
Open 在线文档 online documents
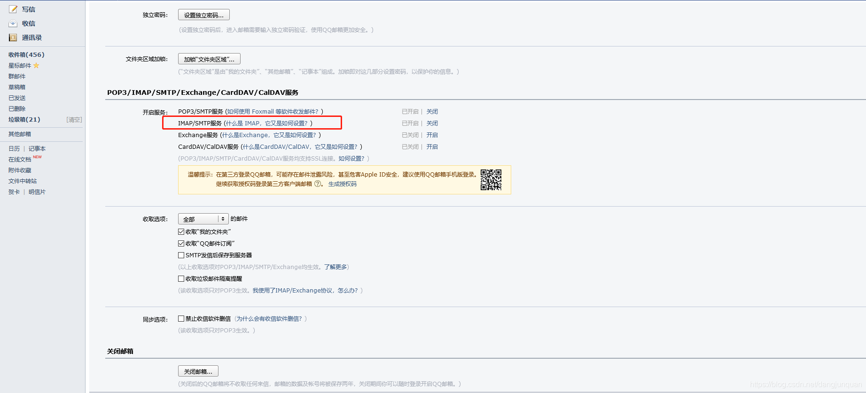pyautogui.click(x=20, y=160)
